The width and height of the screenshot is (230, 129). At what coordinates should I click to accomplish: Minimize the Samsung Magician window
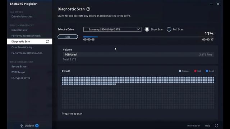211,4
